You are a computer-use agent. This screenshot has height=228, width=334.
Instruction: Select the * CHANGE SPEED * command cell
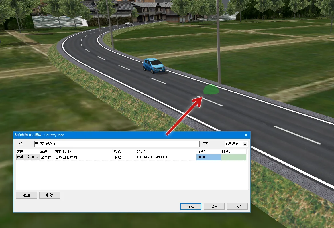point(152,157)
